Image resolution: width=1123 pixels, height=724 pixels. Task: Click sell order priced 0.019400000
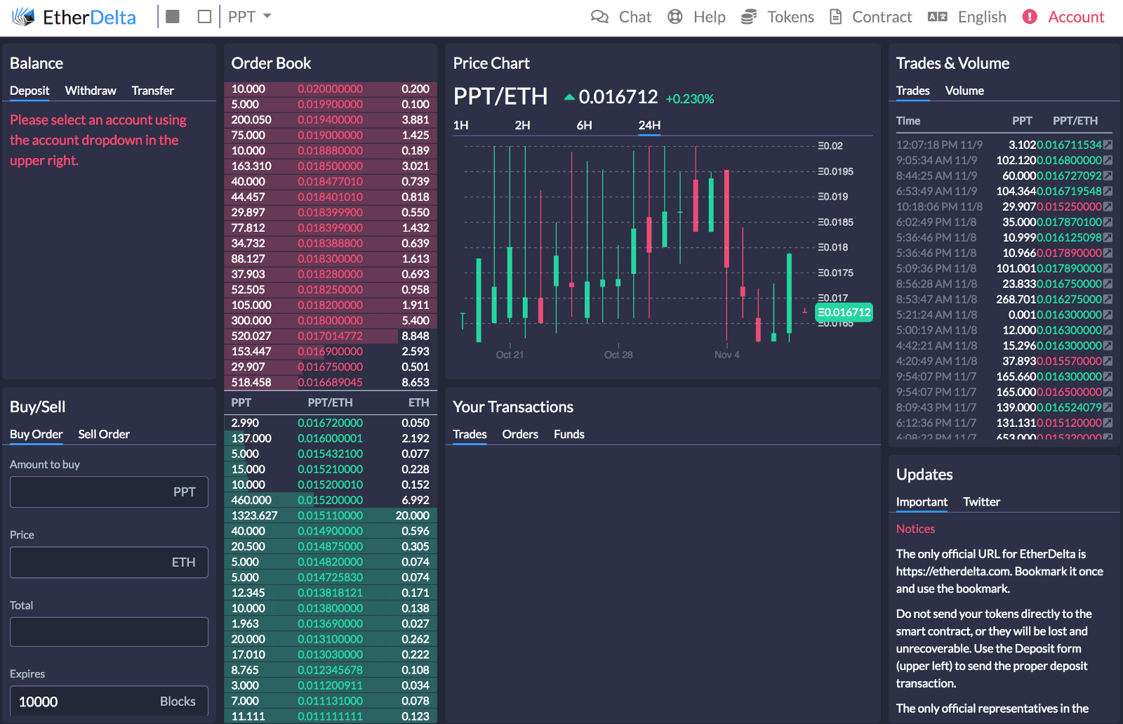[331, 120]
